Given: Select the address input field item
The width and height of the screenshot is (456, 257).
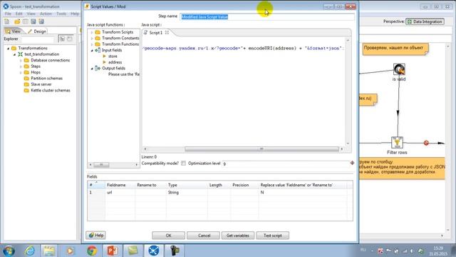Looking at the screenshot, I should click(x=115, y=62).
